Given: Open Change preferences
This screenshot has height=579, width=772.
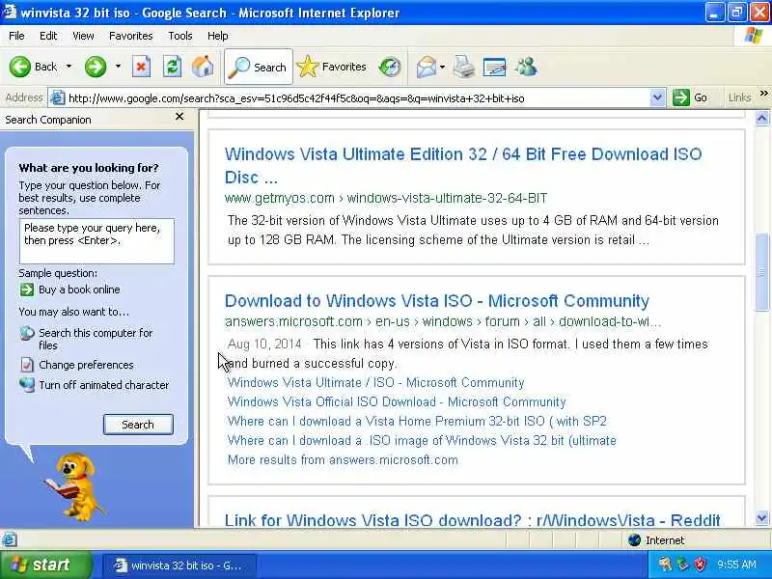Looking at the screenshot, I should (x=86, y=365).
